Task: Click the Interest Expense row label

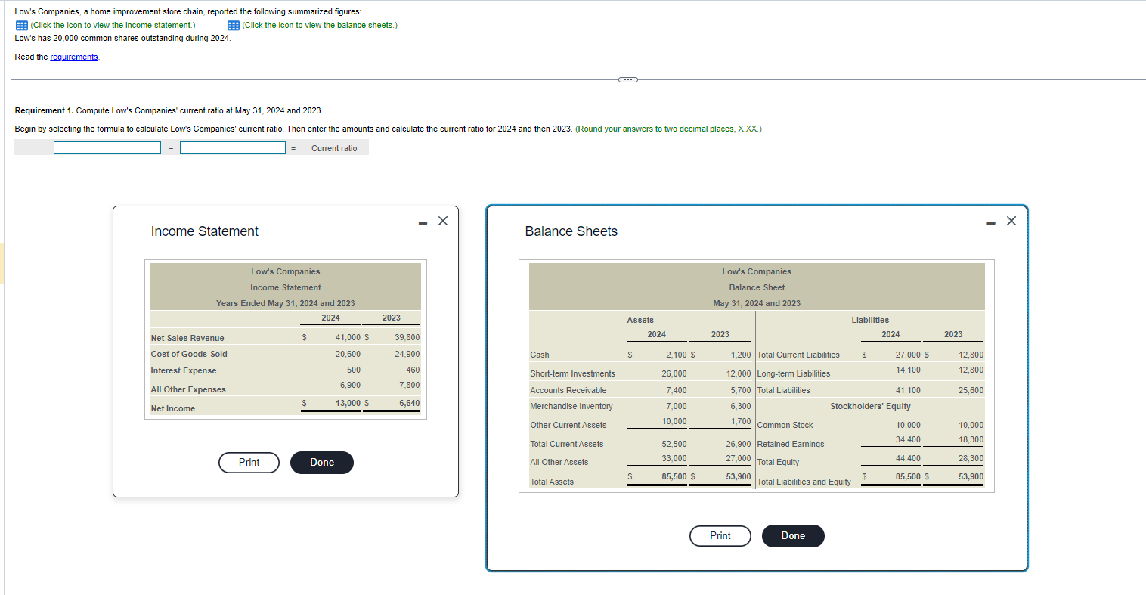Action: pos(184,370)
